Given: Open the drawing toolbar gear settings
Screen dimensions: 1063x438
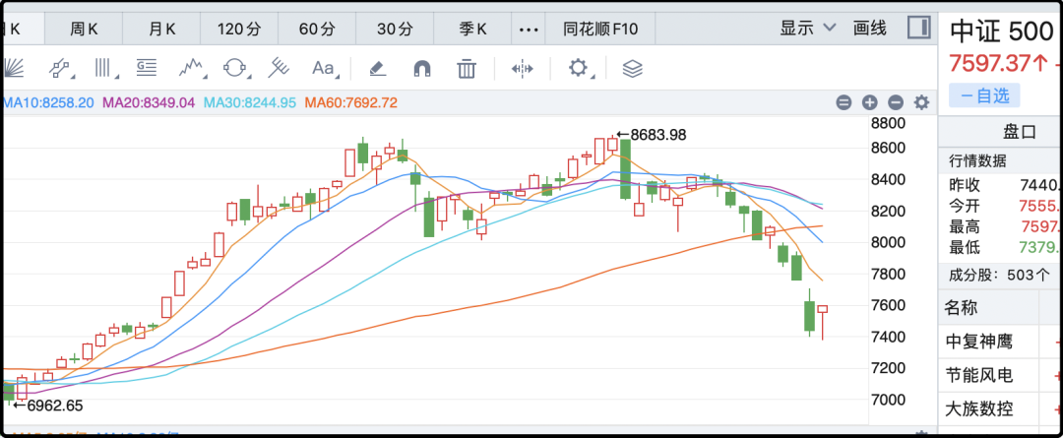Looking at the screenshot, I should coord(578,68).
